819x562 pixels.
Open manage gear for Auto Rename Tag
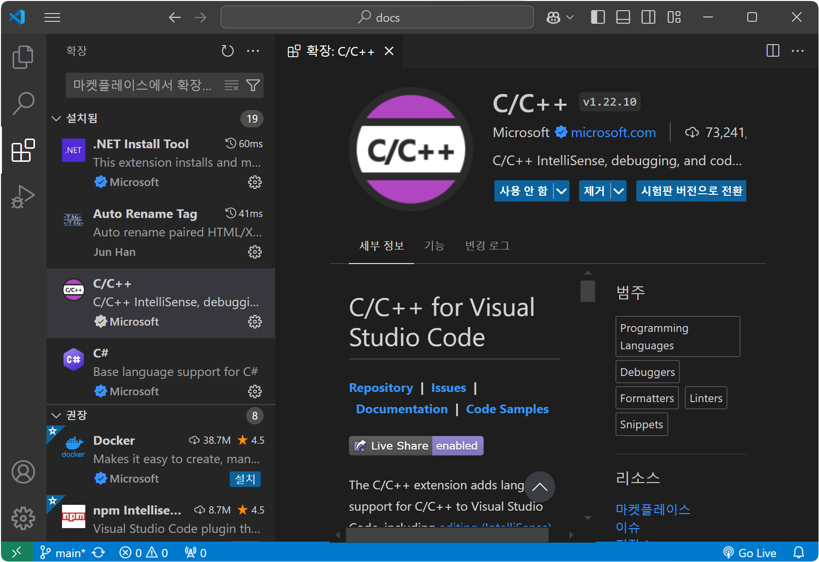coord(255,252)
